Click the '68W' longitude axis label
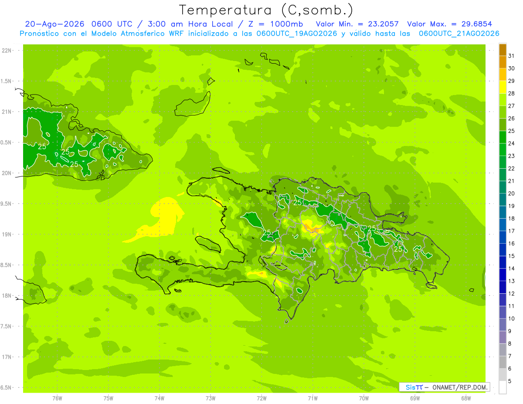This screenshot has width=523, height=404. point(466,398)
